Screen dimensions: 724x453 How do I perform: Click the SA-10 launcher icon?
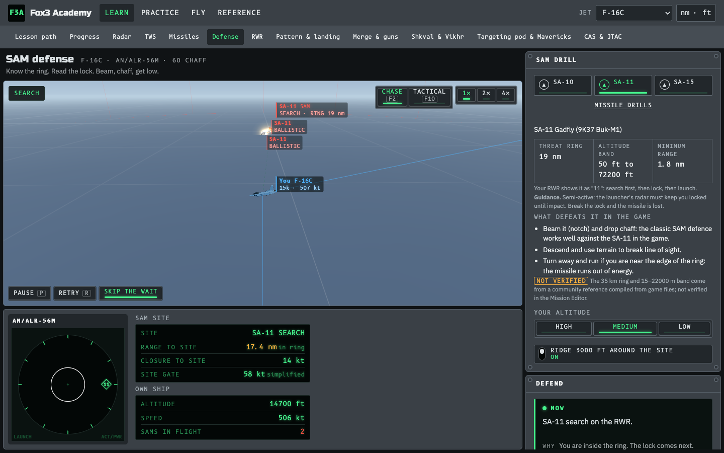(544, 85)
